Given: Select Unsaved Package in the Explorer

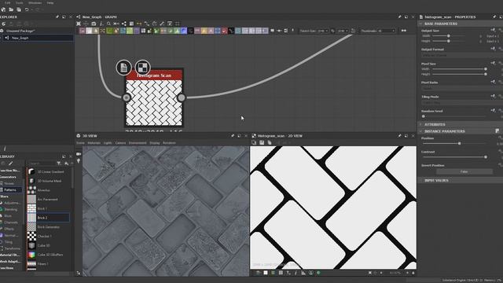Looking at the screenshot, I should 21,31.
